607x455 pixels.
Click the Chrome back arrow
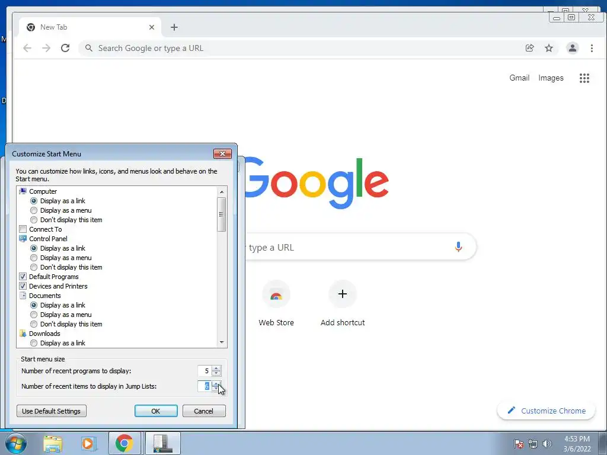click(x=27, y=48)
